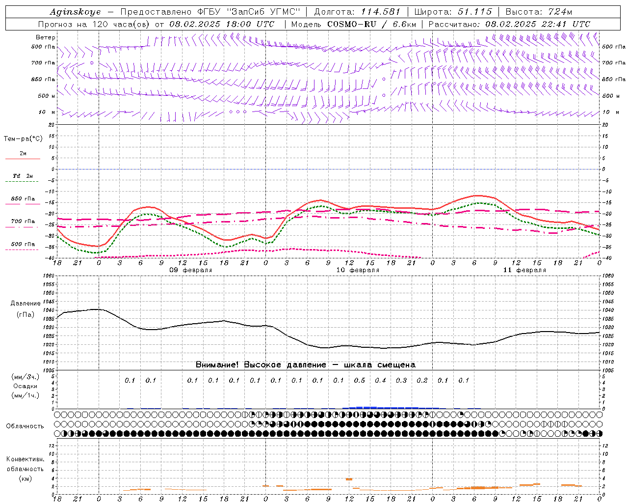Viewport: 628px width, 503px height.
Task: Click the Осадки panel label
Action: [25, 386]
